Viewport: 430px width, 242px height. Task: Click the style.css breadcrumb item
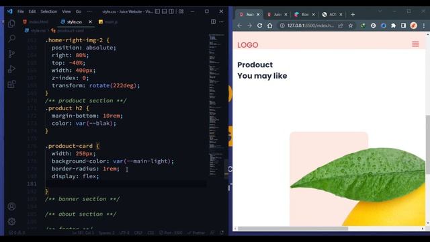(x=36, y=31)
